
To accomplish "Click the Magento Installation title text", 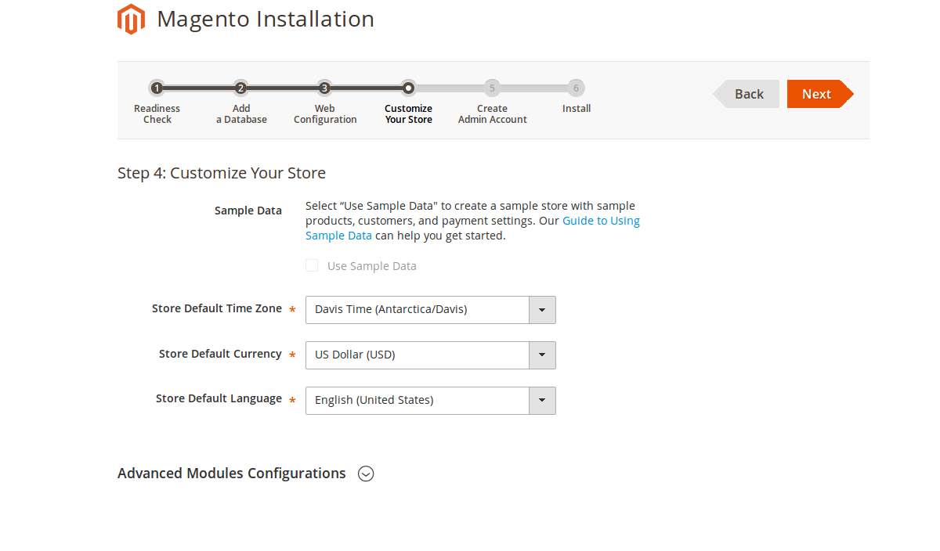I will click(x=266, y=19).
